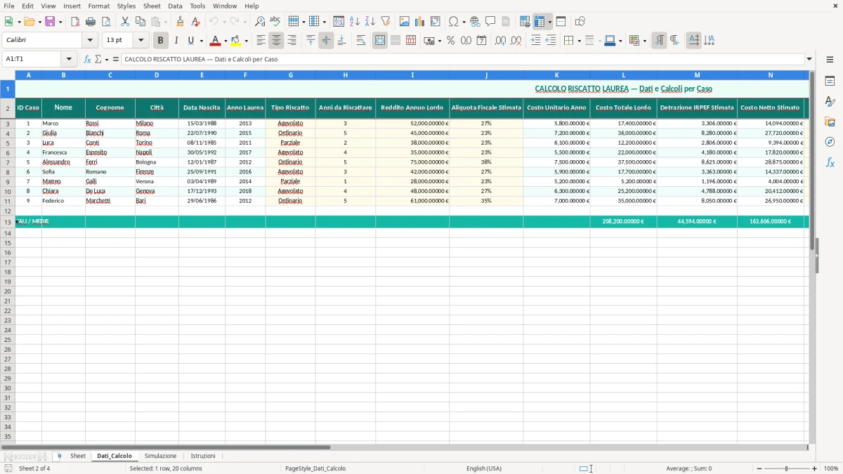Increase indent icon
Viewport: 843px width, 474px height.
(535, 41)
